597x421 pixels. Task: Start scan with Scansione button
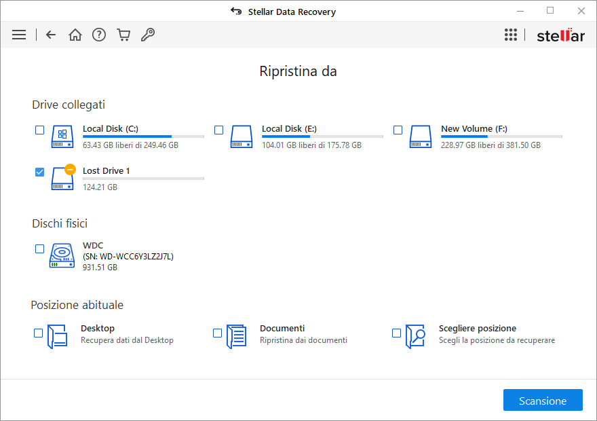(543, 401)
